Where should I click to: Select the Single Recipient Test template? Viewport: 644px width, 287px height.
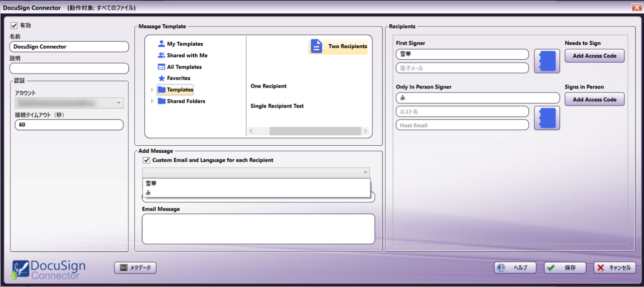277,106
